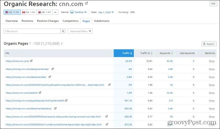220x129 pixels.
Task: Open cnn.com external link icon in the title
Action: click(x=87, y=3)
